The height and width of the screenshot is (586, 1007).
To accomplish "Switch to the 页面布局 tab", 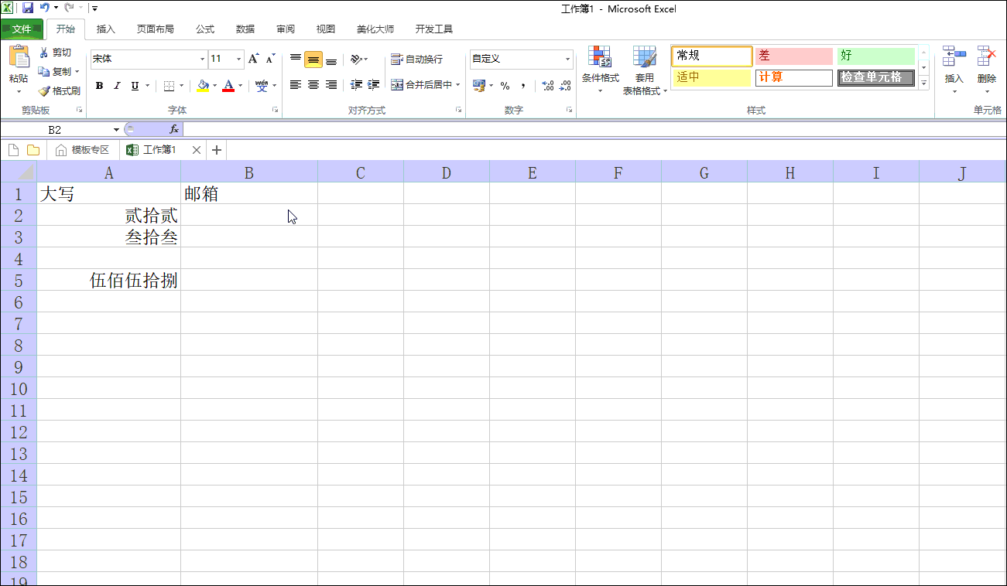I will coord(156,29).
